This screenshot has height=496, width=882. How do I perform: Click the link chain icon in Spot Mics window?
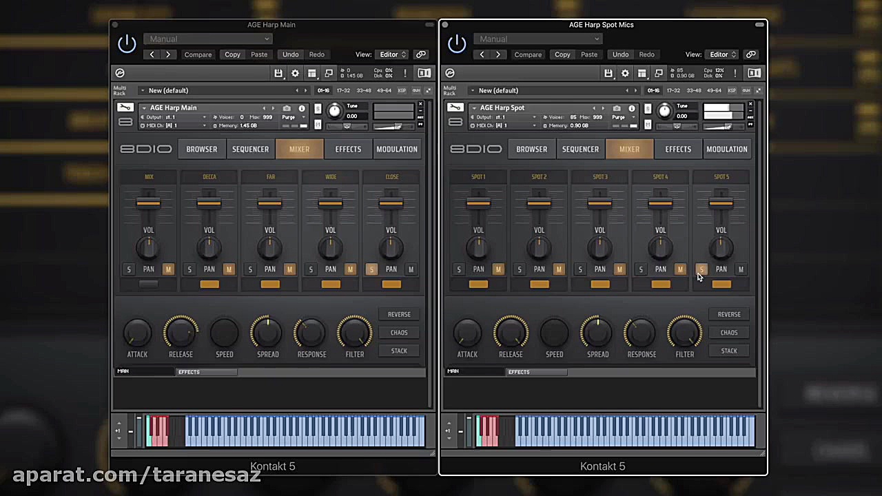pos(751,54)
